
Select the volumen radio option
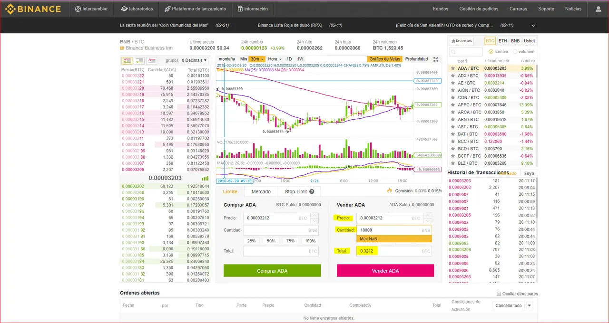coord(515,51)
